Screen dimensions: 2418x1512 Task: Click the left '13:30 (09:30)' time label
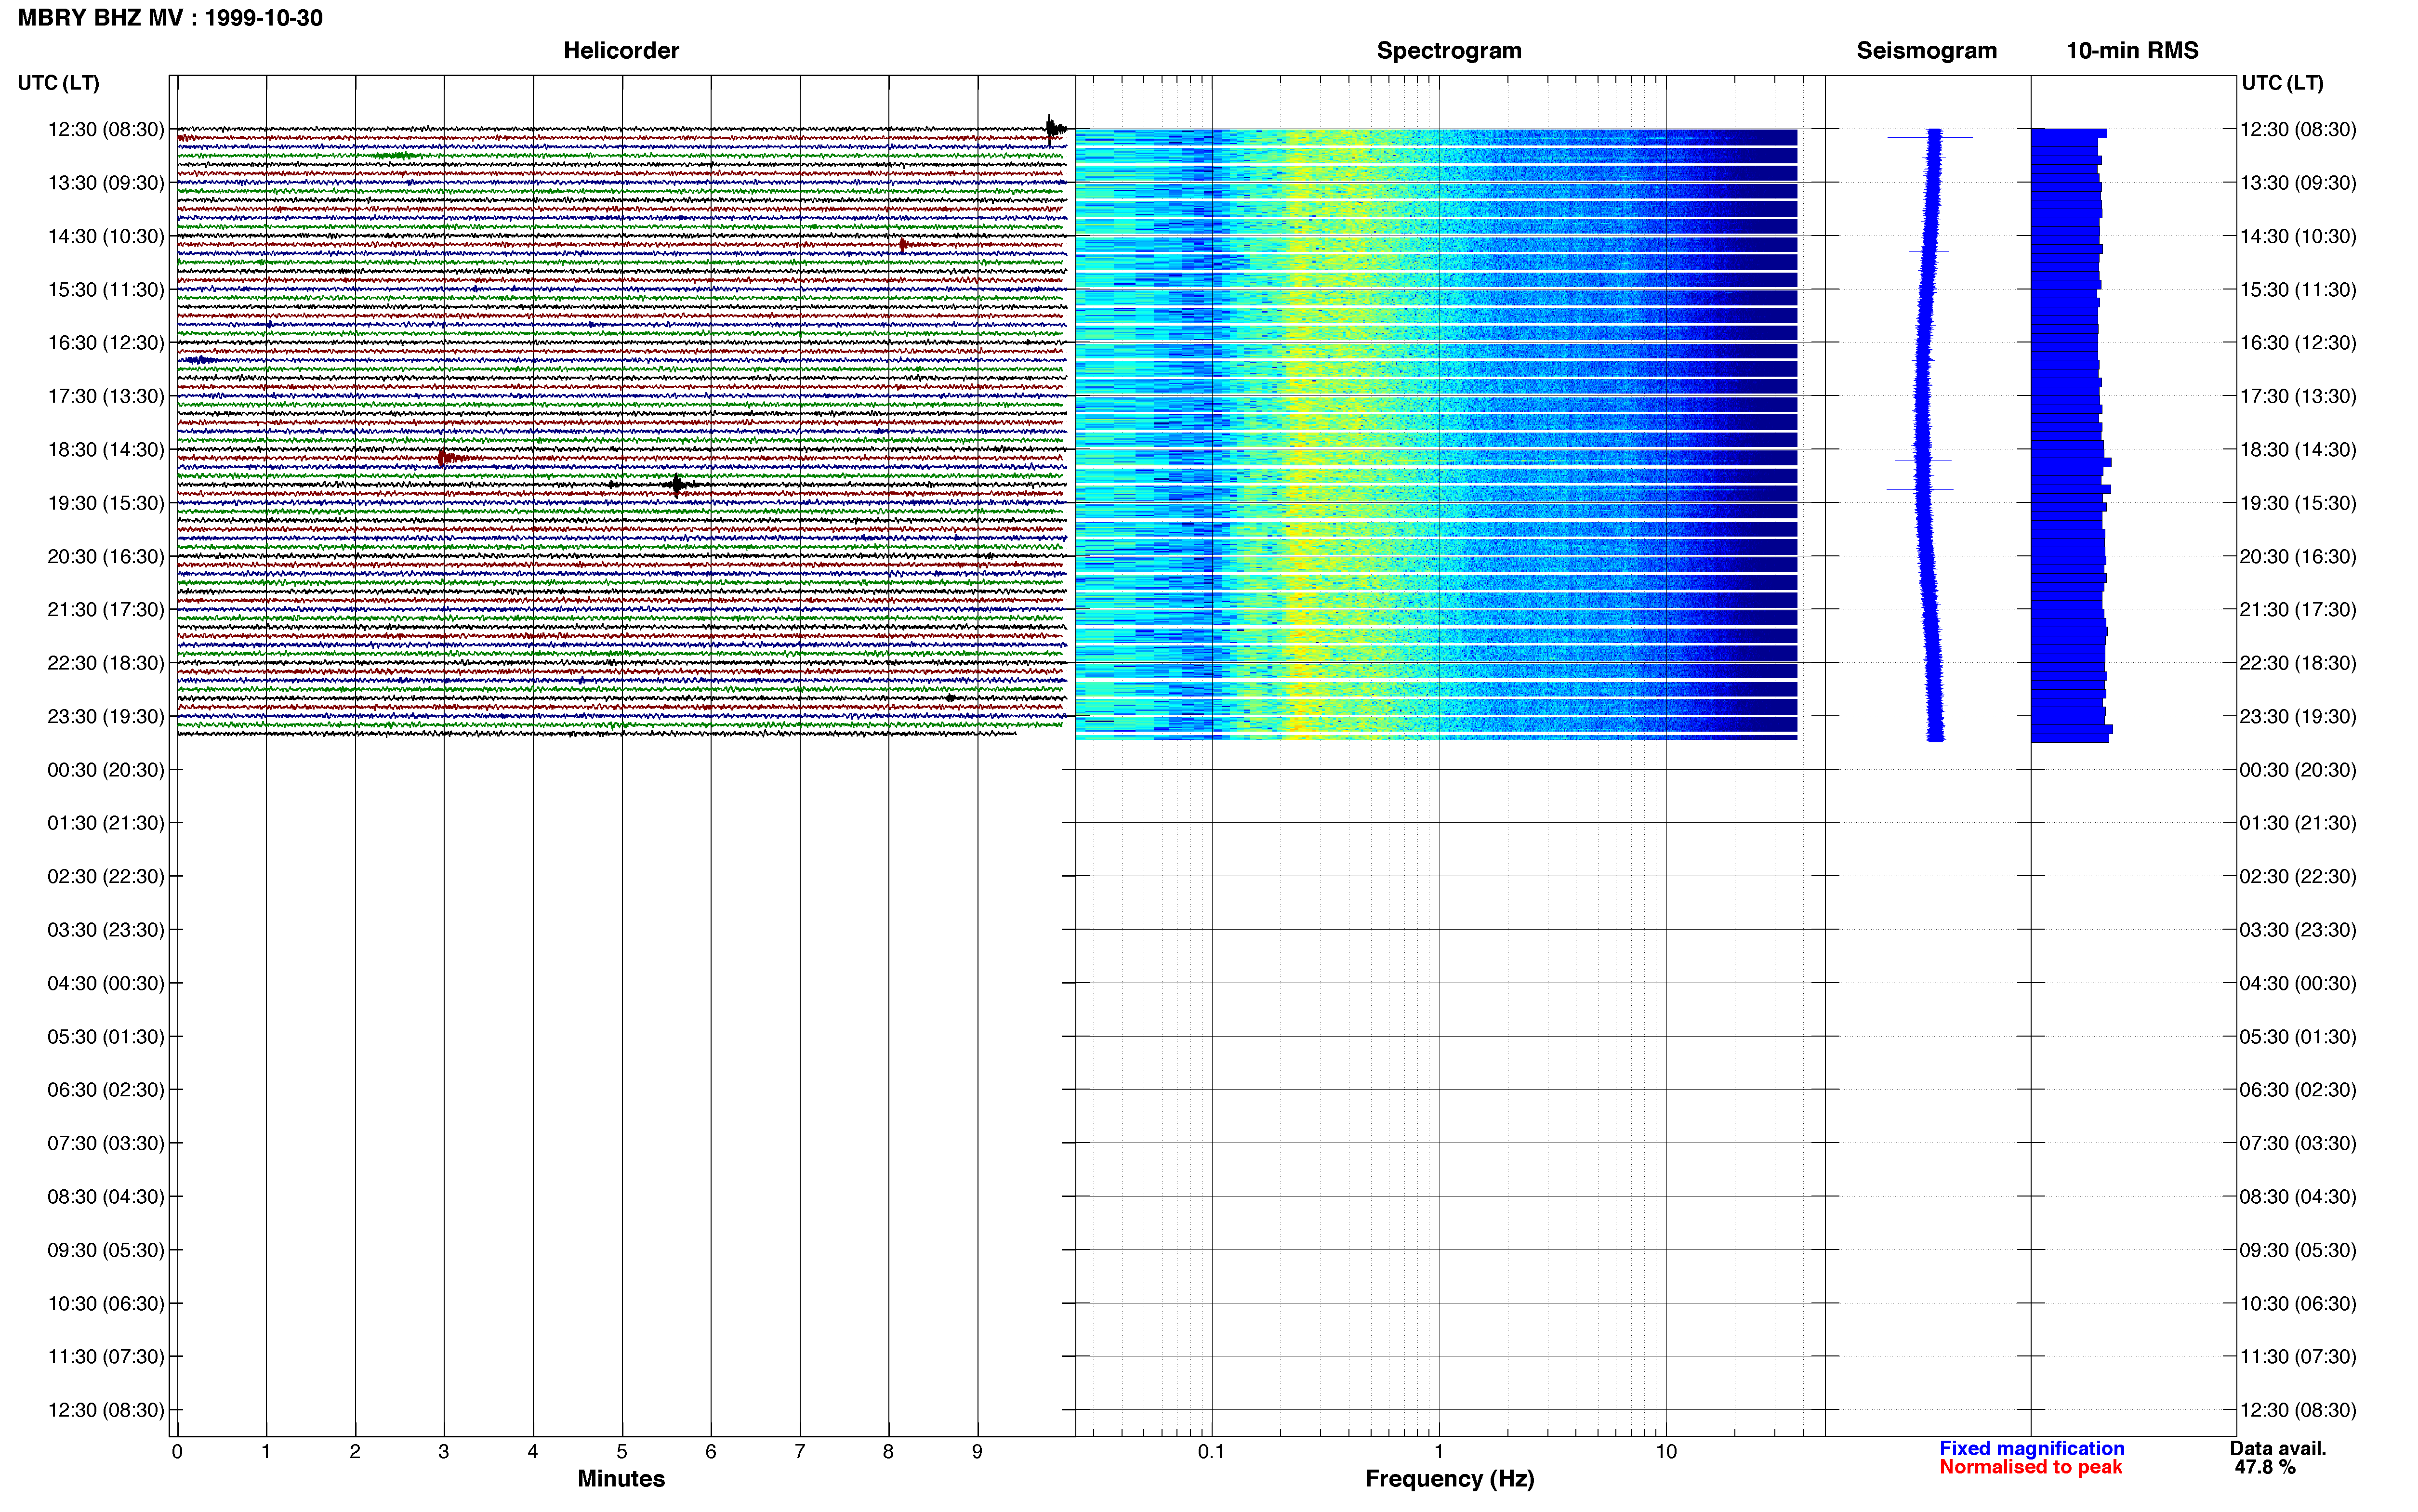[x=106, y=182]
